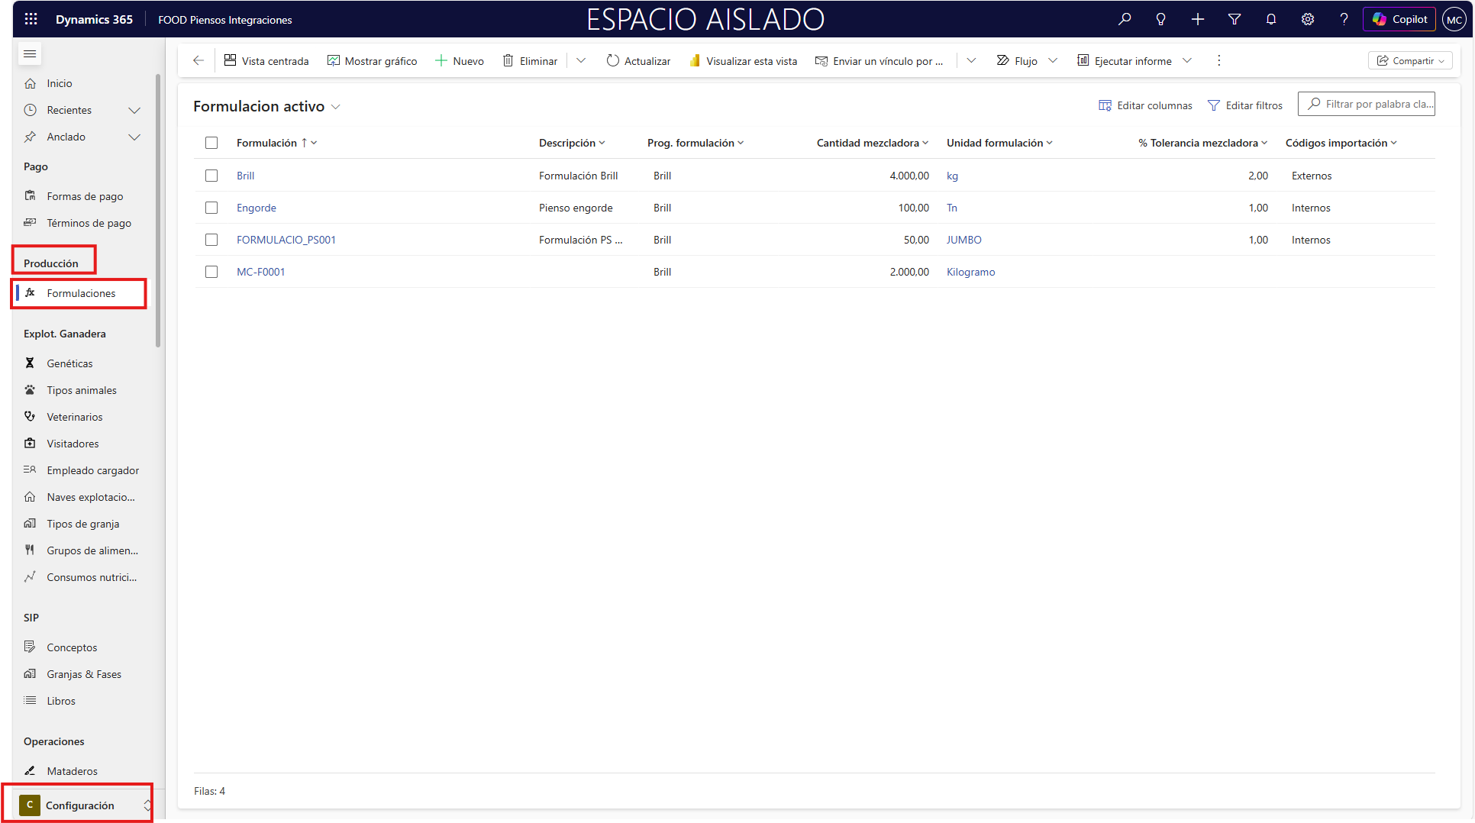Open the Dynamics 365 app launcher grid

pyautogui.click(x=31, y=19)
